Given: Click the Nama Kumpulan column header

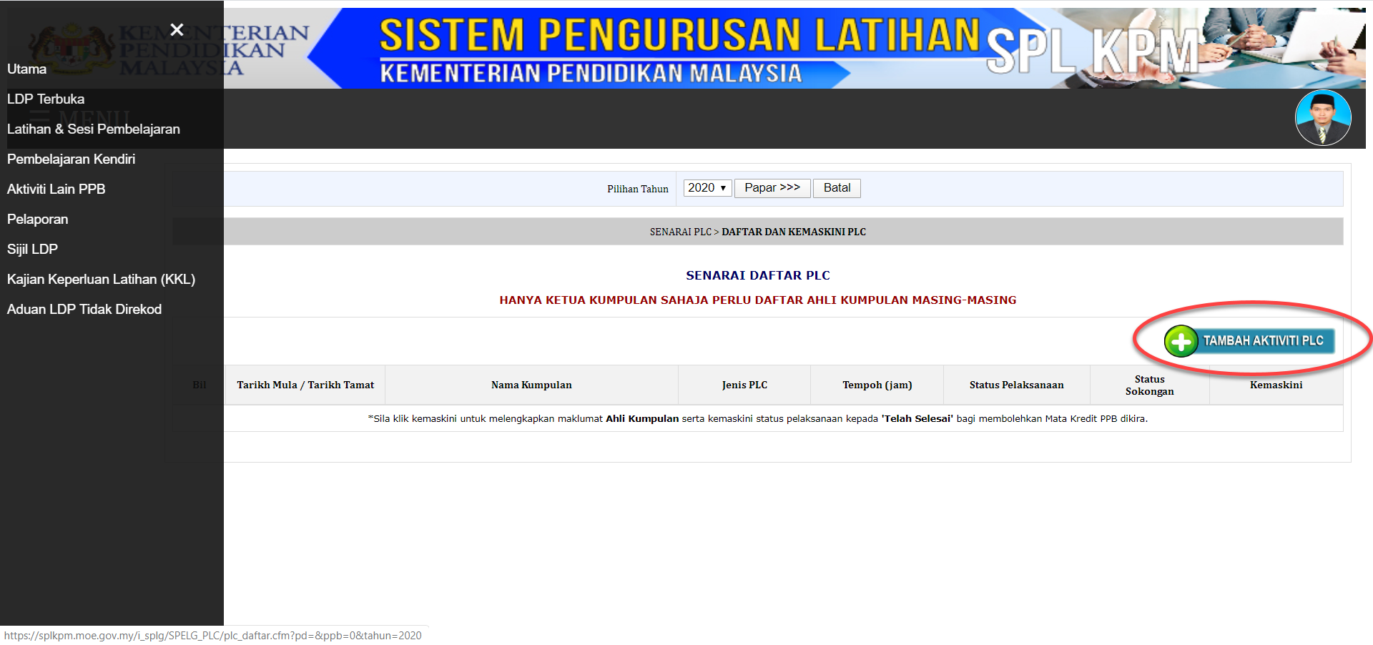Looking at the screenshot, I should click(531, 385).
